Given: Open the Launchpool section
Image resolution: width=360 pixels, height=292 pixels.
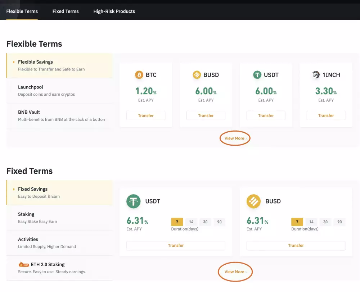Looking at the screenshot, I should [31, 87].
